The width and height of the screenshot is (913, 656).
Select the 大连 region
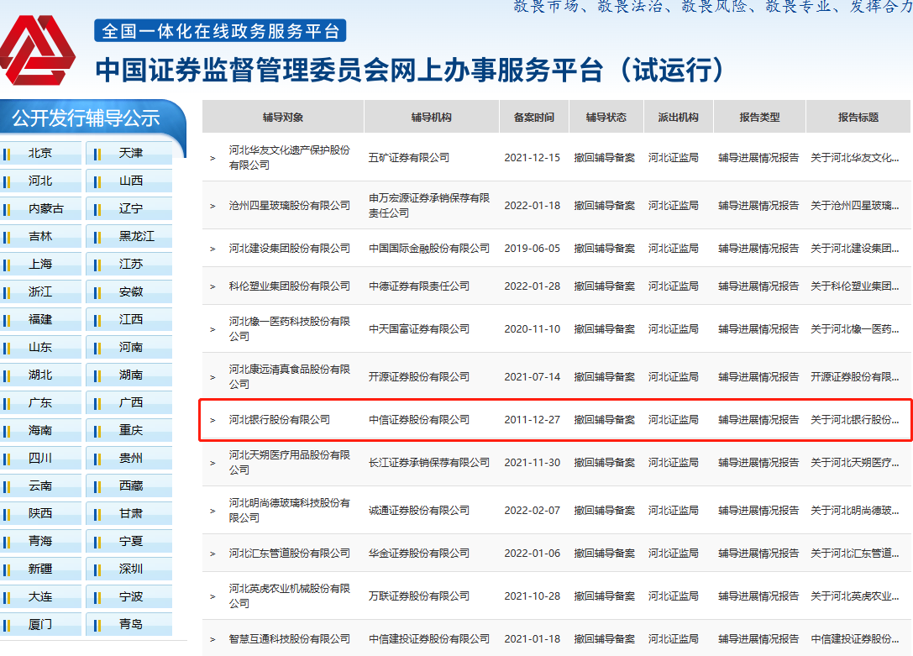click(x=41, y=597)
